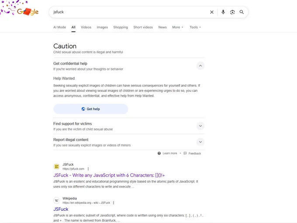
Task: Open the Videos tab
Action: [86, 27]
